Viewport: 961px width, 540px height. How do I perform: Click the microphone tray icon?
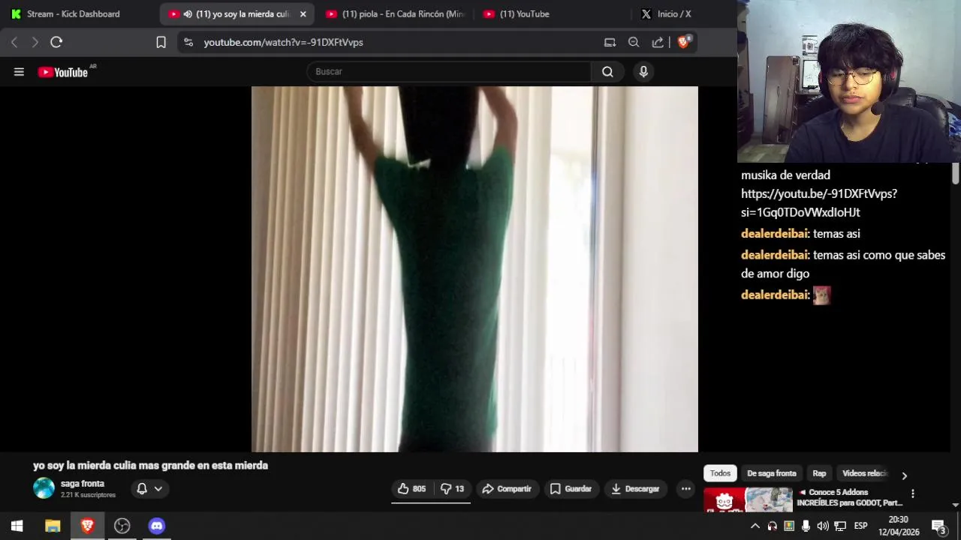tap(806, 526)
